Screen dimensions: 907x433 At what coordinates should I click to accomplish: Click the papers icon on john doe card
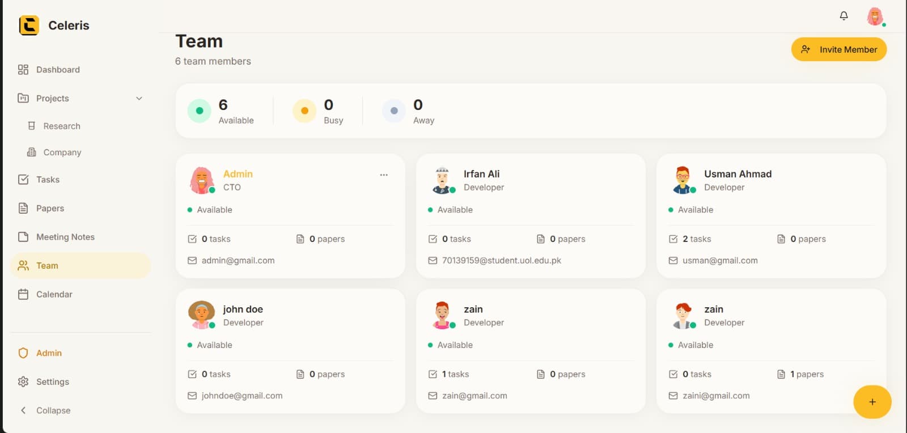click(x=300, y=375)
